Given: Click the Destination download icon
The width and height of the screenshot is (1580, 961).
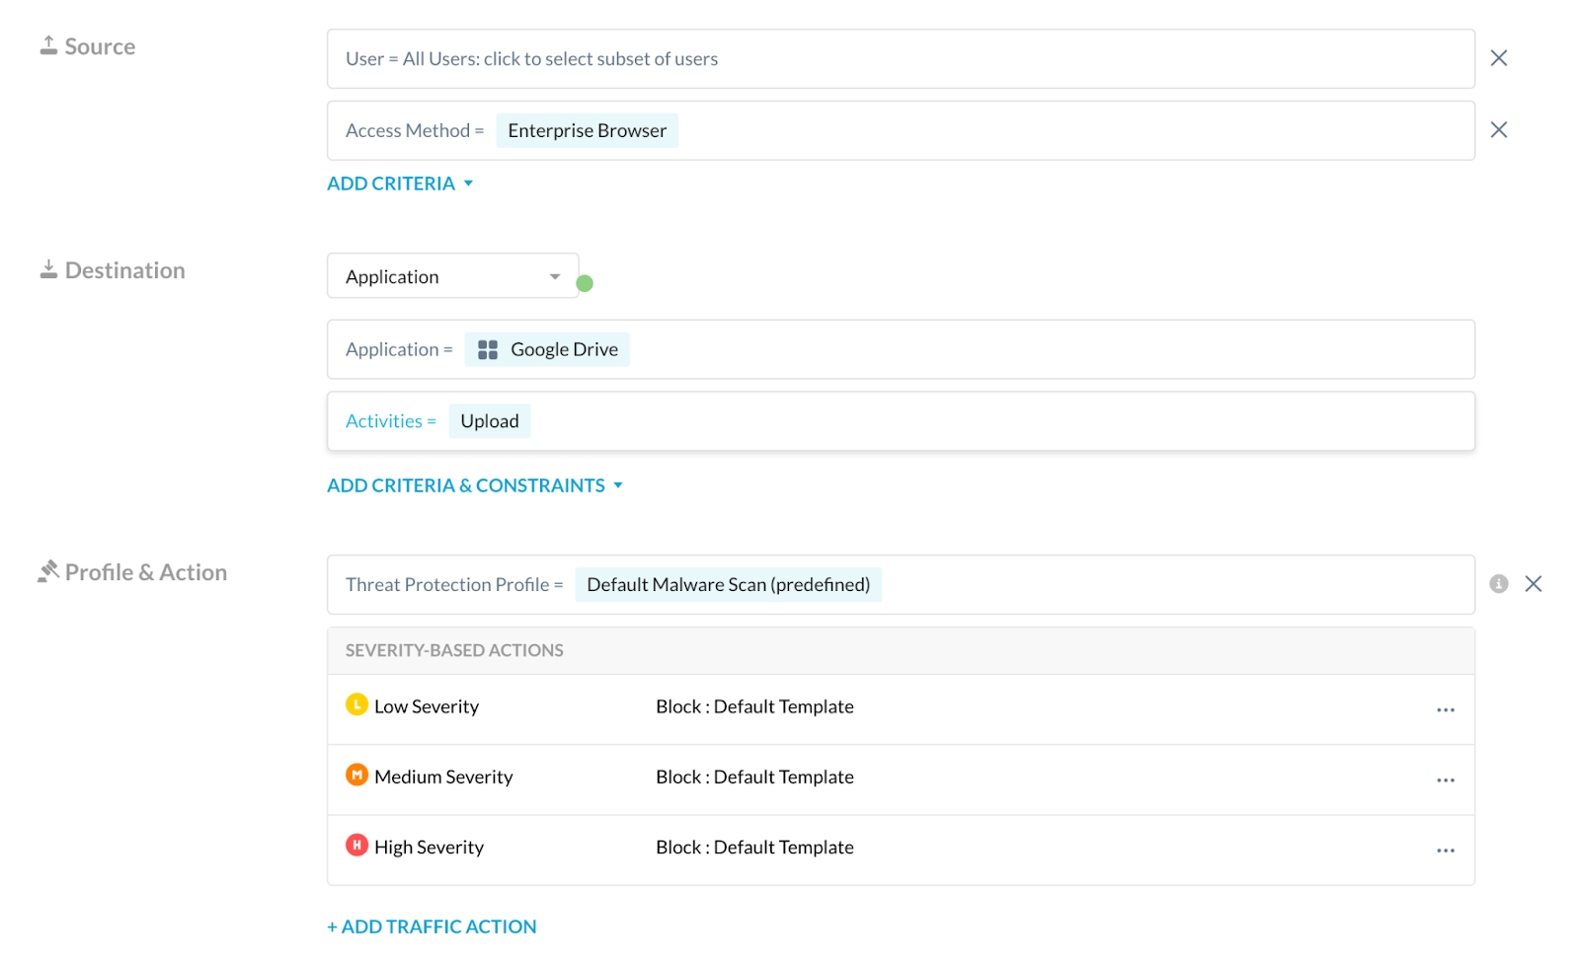Looking at the screenshot, I should 48,269.
